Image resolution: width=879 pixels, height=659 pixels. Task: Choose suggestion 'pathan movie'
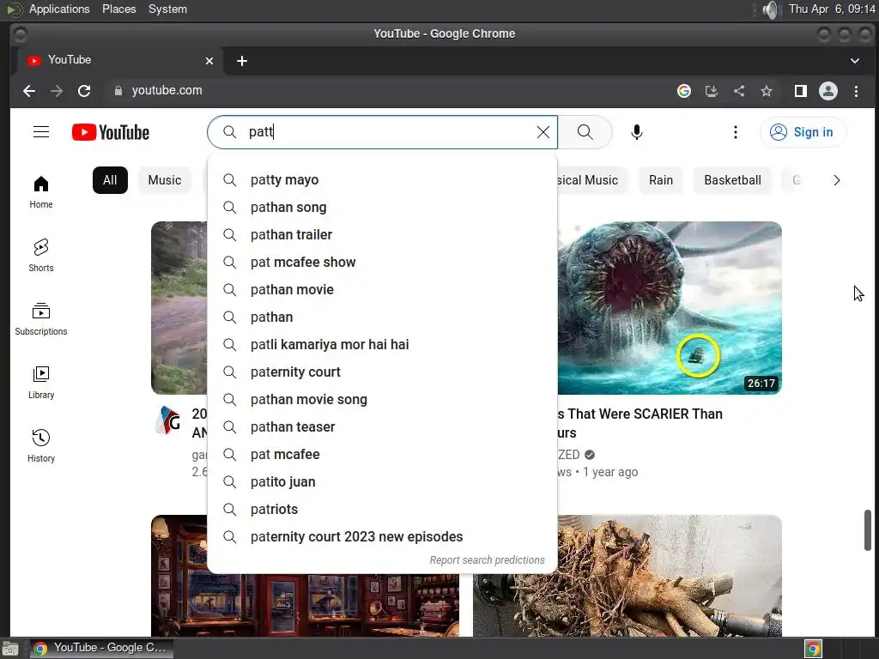[382, 290]
